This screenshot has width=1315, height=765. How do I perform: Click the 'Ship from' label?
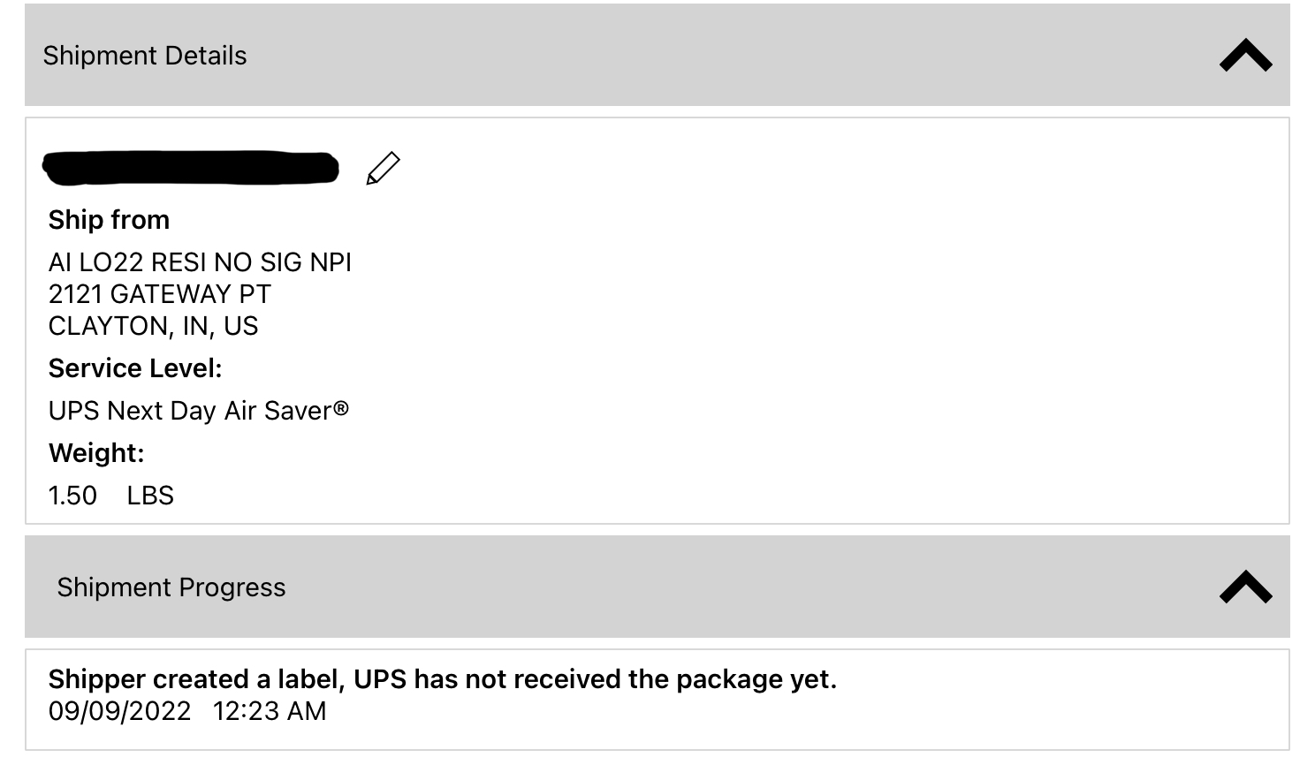click(109, 220)
